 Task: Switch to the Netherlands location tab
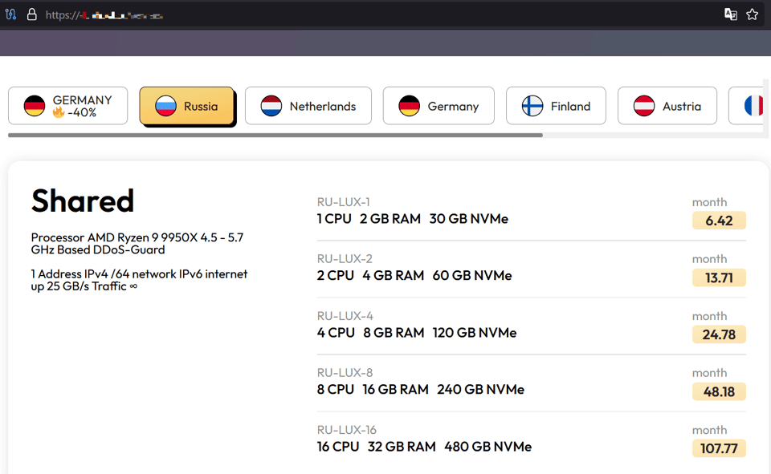[308, 106]
